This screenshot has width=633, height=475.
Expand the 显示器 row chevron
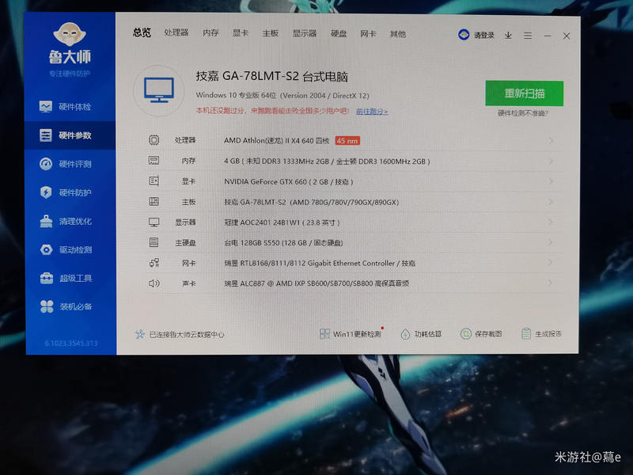click(551, 222)
